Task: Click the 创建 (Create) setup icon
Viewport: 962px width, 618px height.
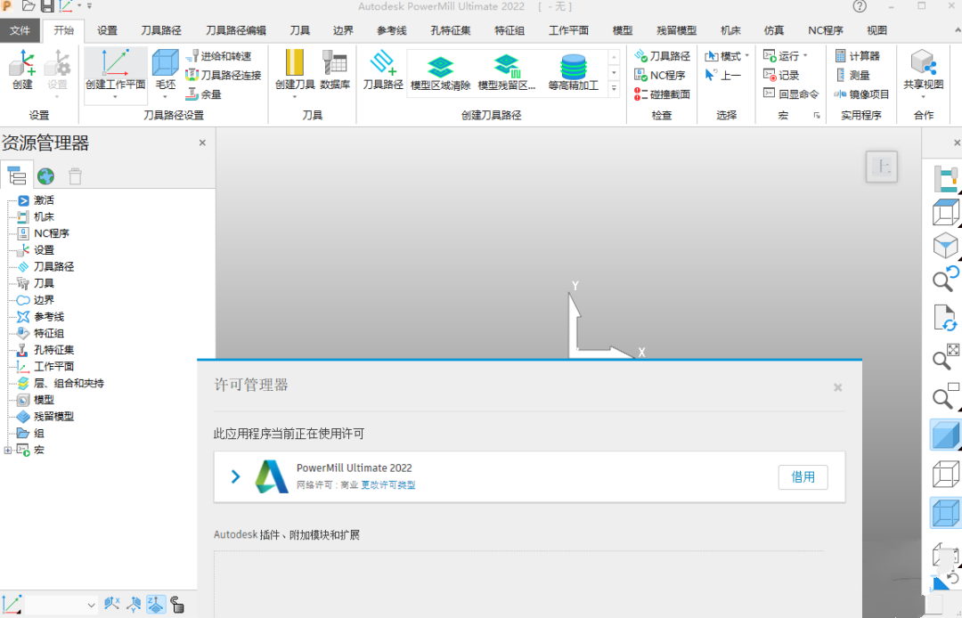Action: click(x=22, y=70)
